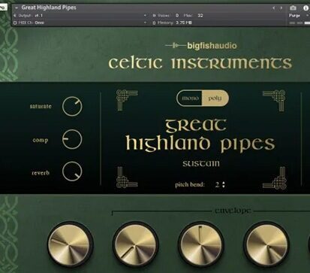The height and width of the screenshot is (273, 310).
Task: Click the Great Highland Pipes instrument name
Action: (x=49, y=8)
